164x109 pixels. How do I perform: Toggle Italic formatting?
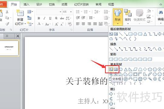coord(44,18)
